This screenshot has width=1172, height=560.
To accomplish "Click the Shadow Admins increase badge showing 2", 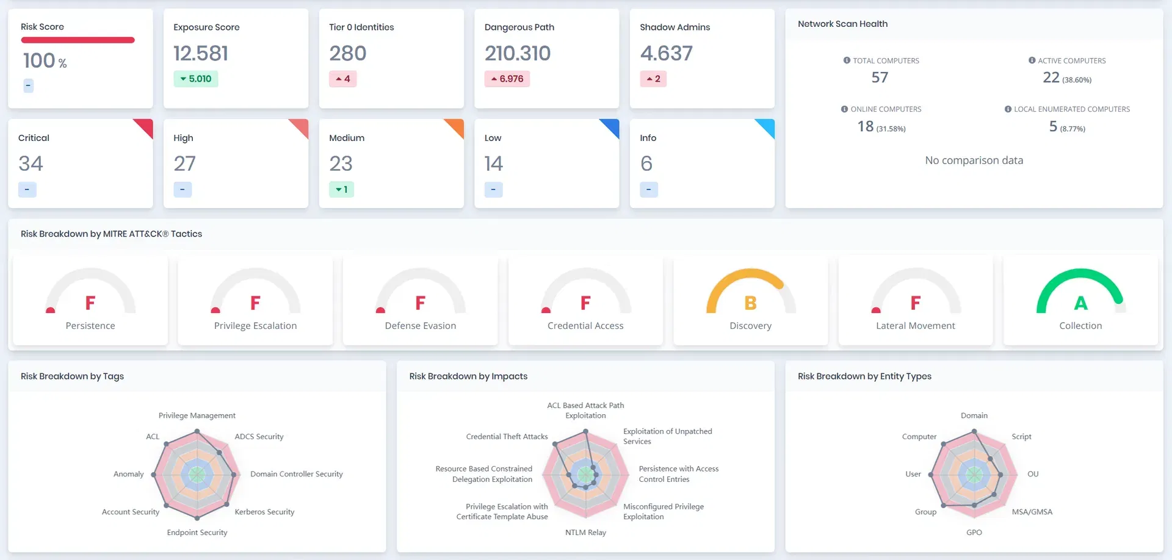I will coord(653,79).
